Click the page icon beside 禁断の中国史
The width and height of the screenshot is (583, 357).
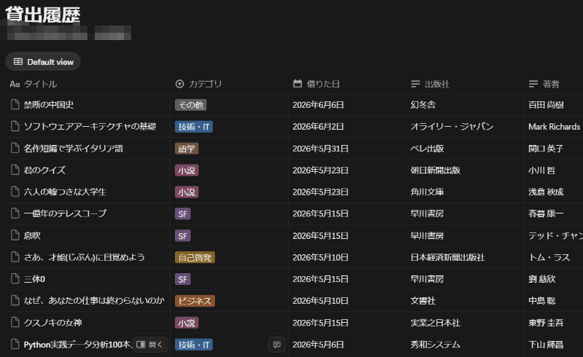pos(15,104)
